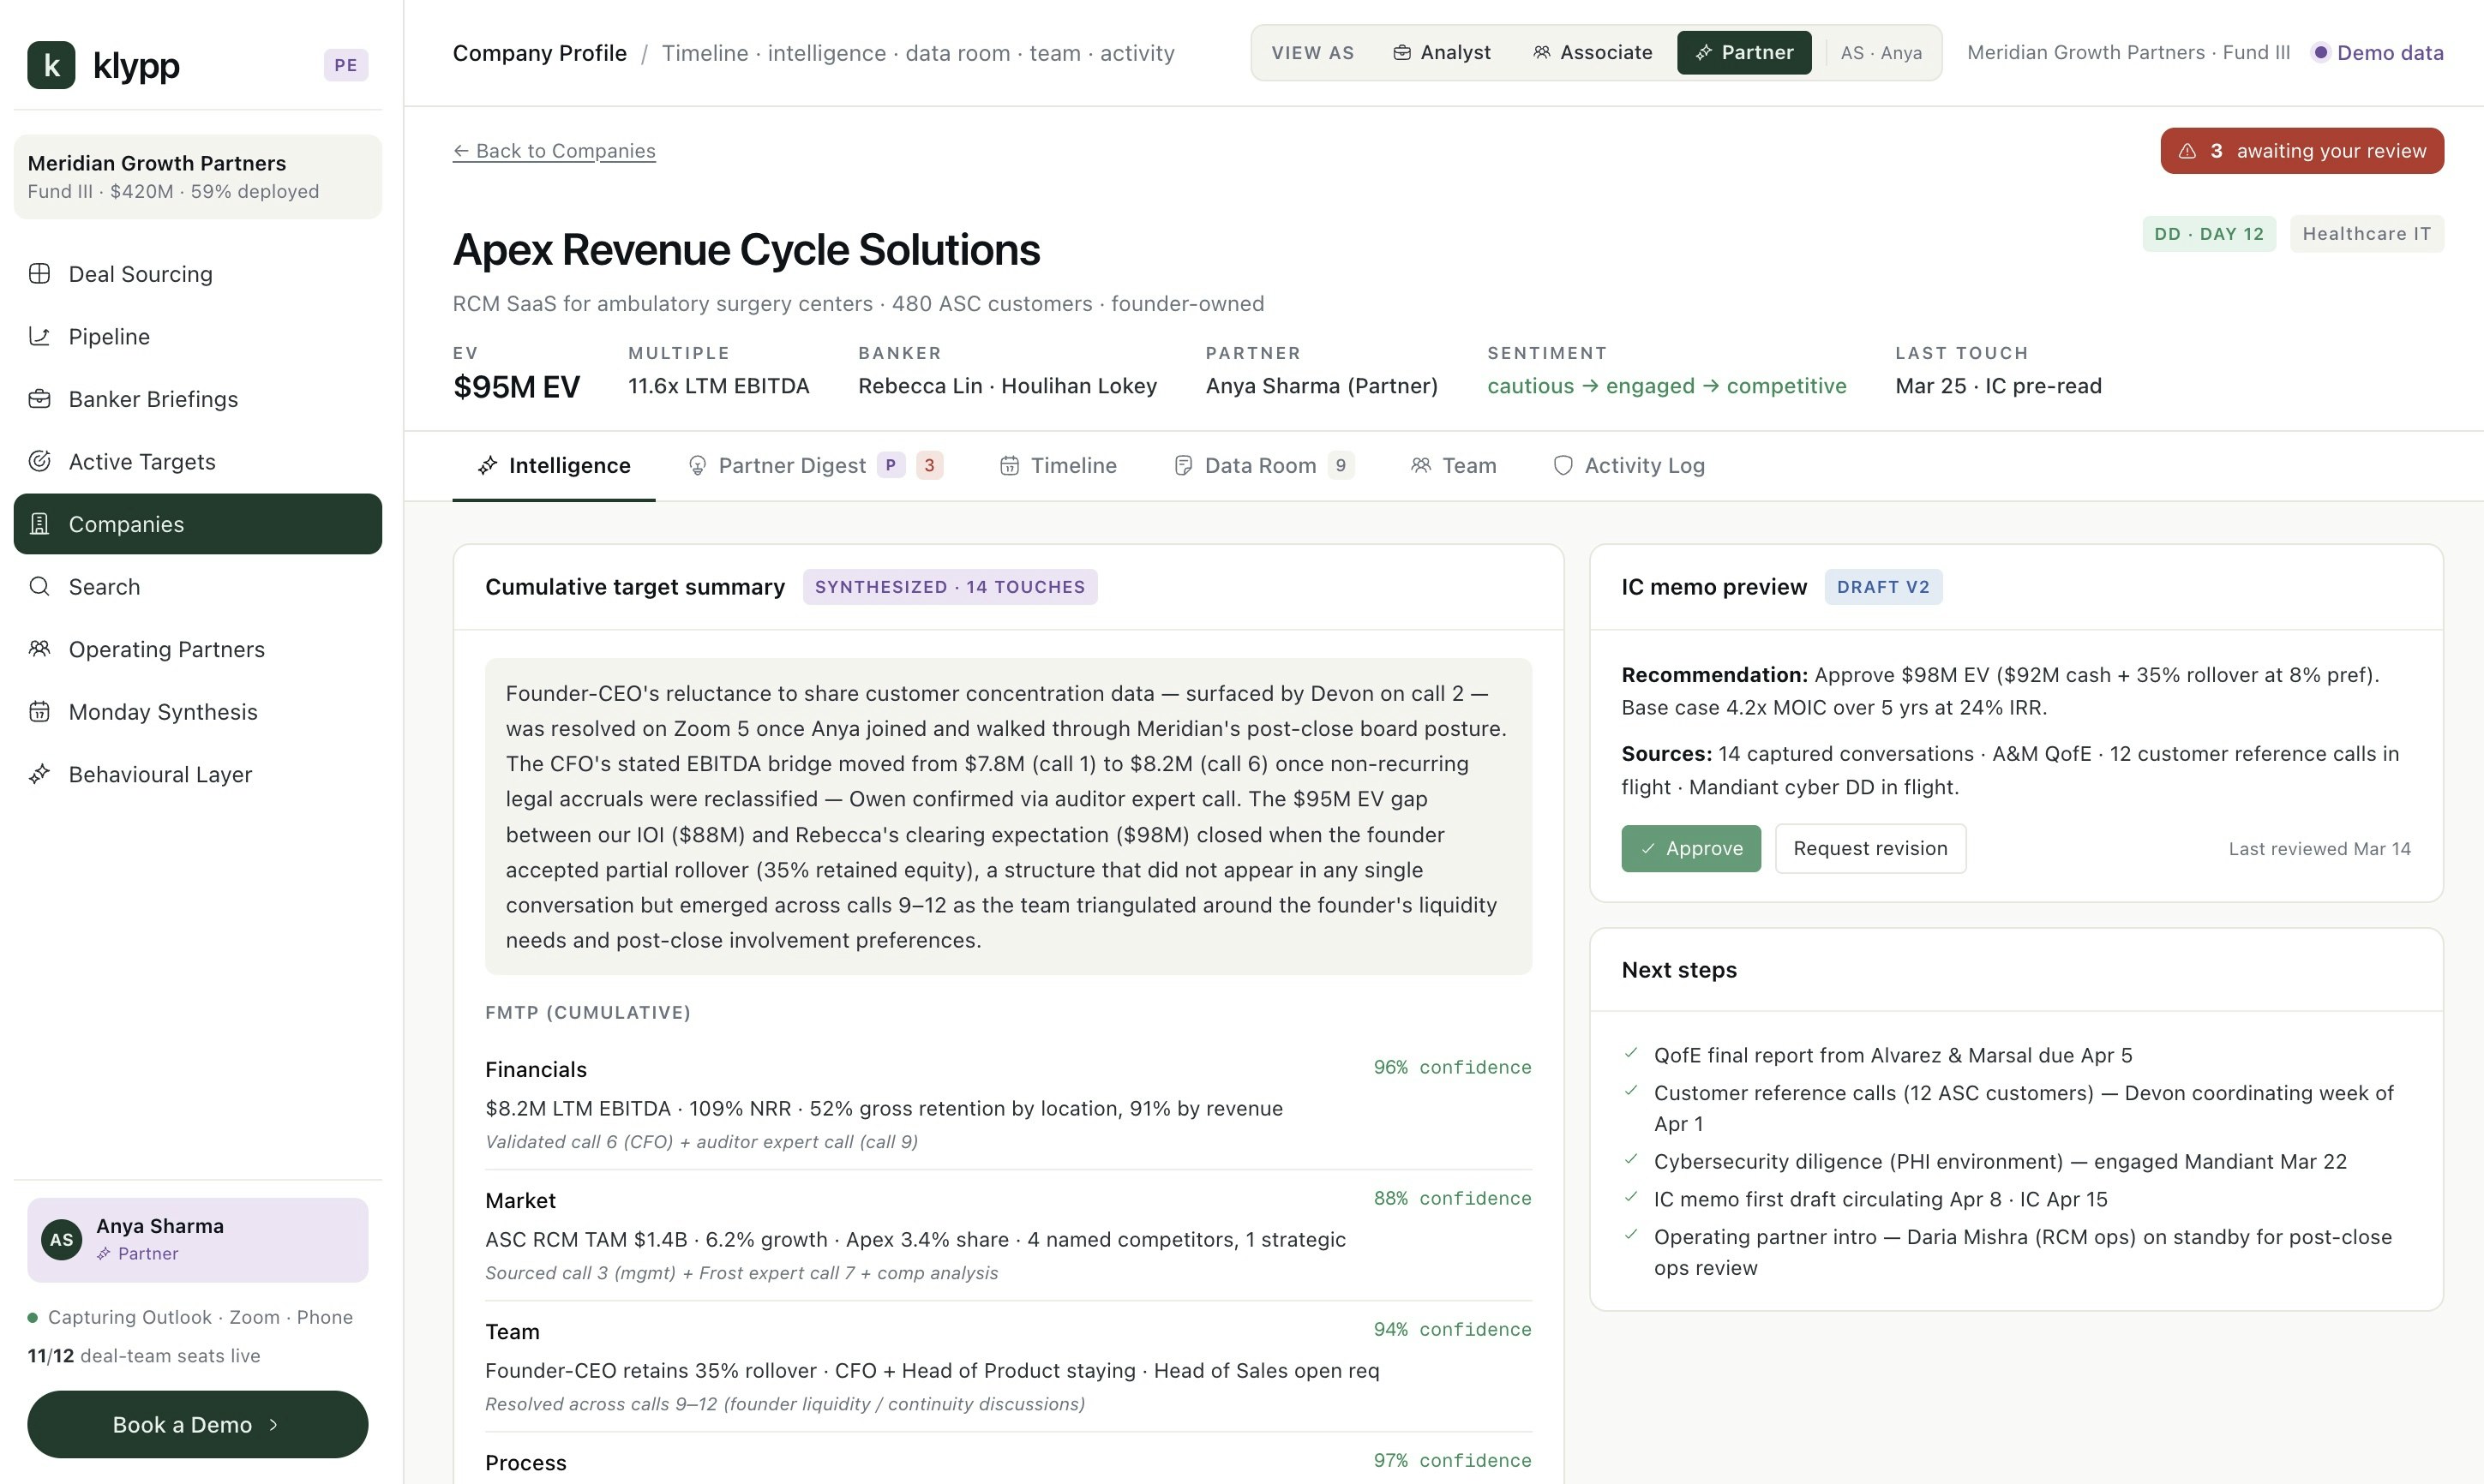The height and width of the screenshot is (1484, 2484).
Task: Click the sentiment cautious engaged competitive text
Action: (x=1666, y=386)
